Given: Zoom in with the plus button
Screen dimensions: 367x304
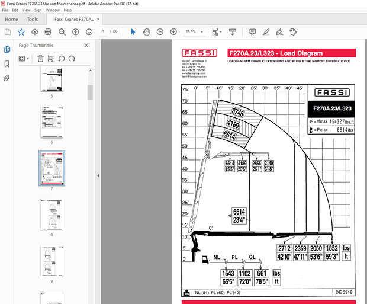Looking at the screenshot, I should pos(173,32).
